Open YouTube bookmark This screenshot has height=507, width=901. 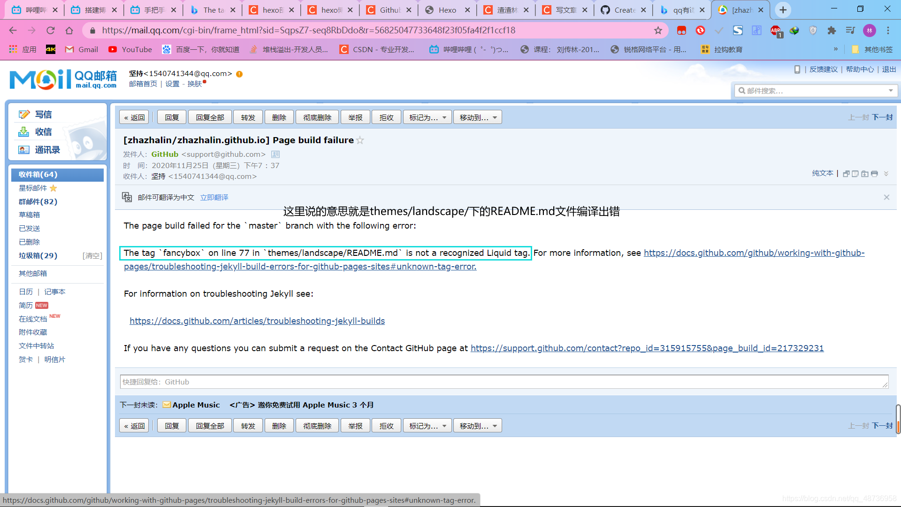(x=130, y=49)
